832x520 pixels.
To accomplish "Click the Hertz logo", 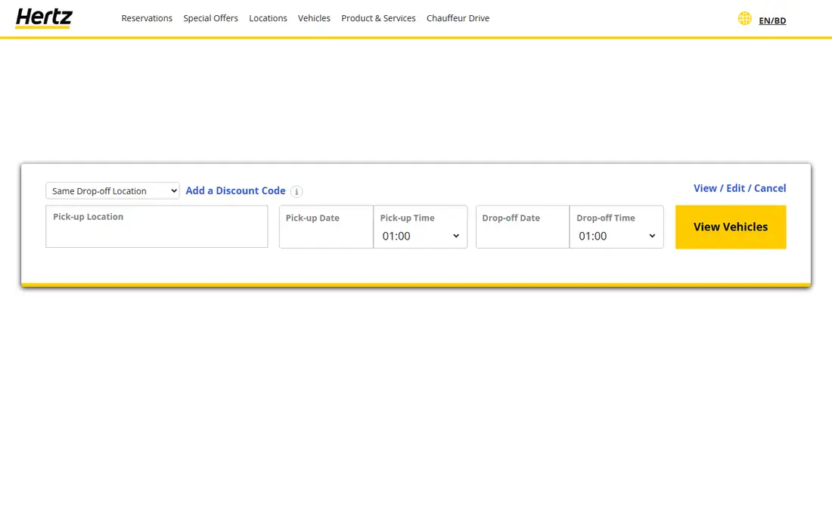I will pos(44,18).
